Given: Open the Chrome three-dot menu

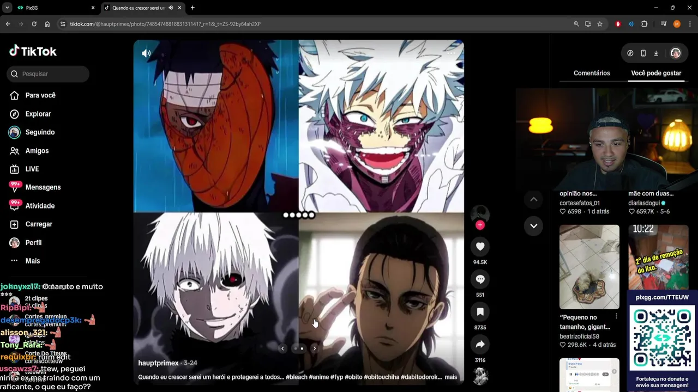Looking at the screenshot, I should [x=690, y=24].
